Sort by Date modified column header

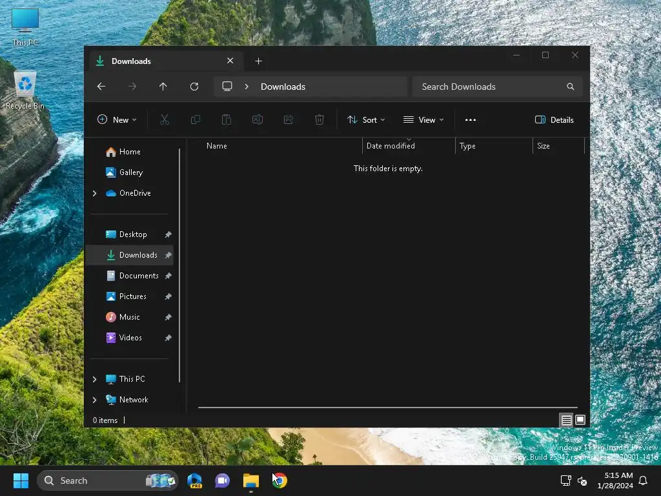(x=409, y=146)
